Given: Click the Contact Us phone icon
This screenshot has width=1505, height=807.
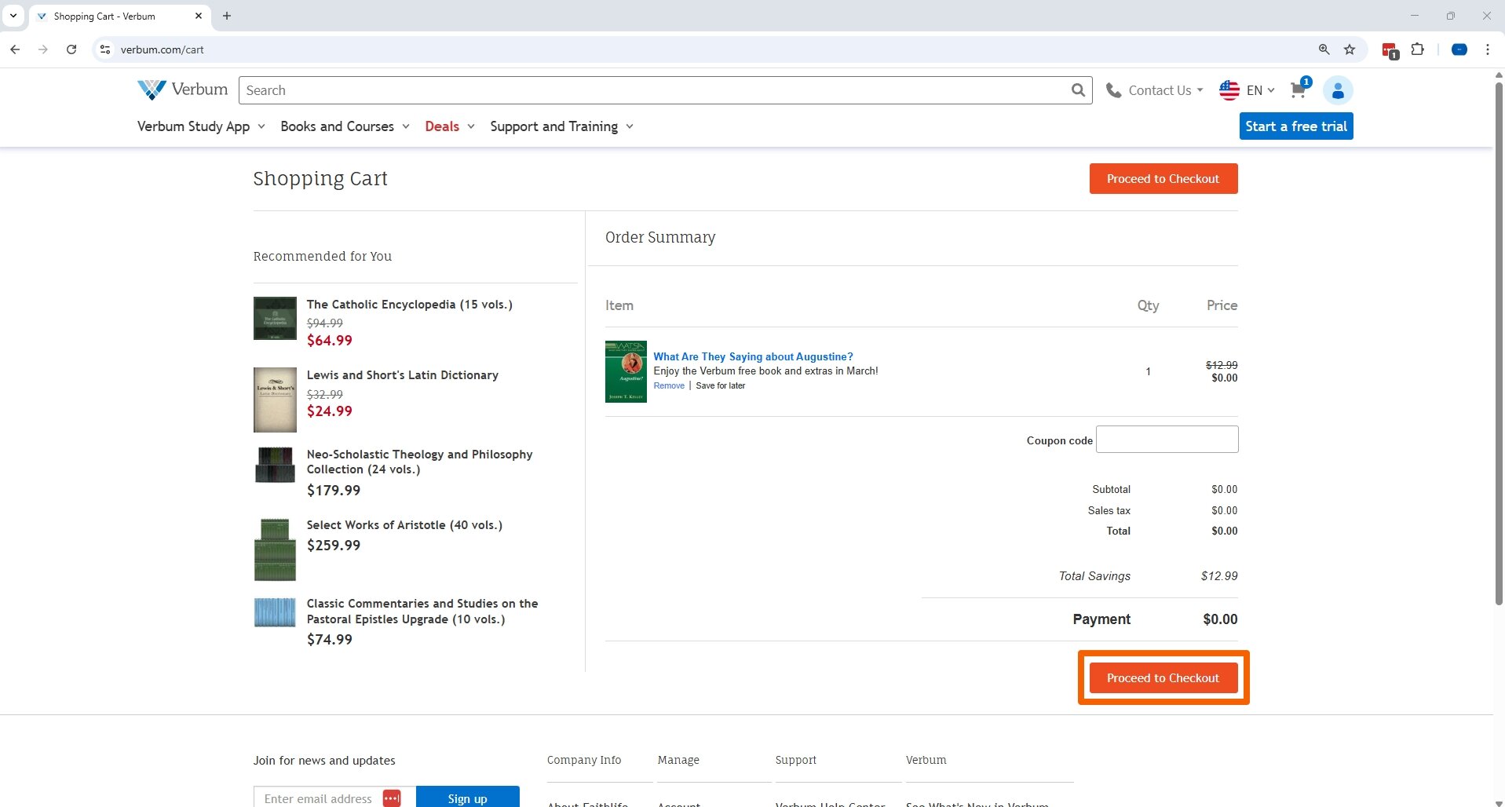Looking at the screenshot, I should coord(1113,90).
